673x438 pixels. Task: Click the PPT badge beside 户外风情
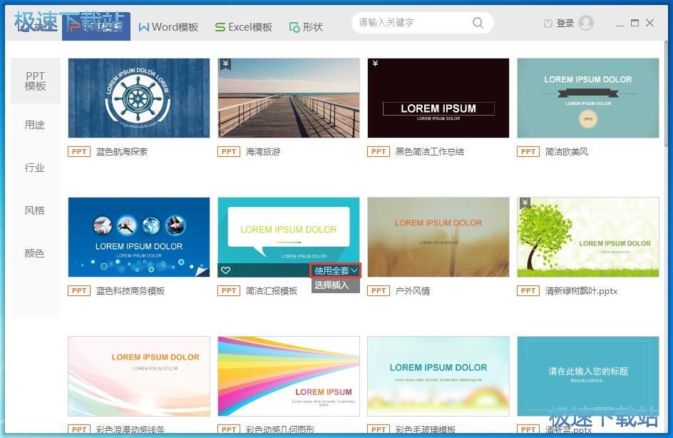click(379, 291)
